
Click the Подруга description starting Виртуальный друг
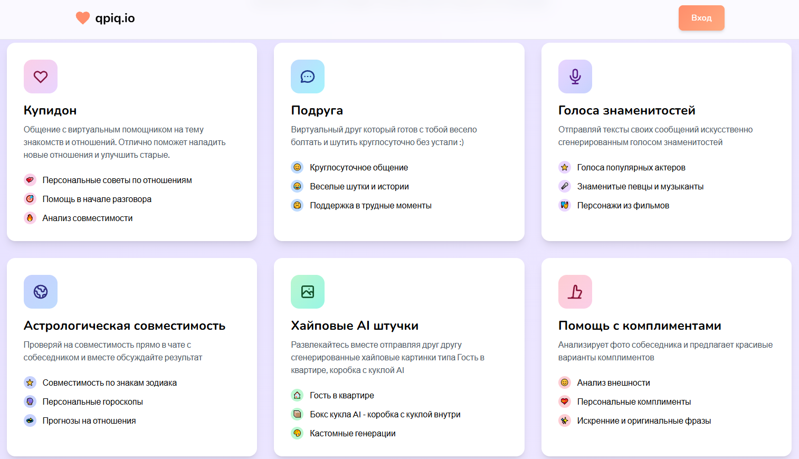[384, 136]
